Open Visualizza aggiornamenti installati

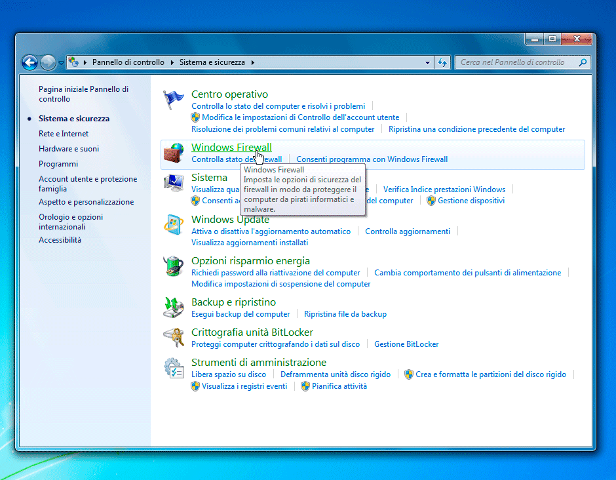coord(250,243)
